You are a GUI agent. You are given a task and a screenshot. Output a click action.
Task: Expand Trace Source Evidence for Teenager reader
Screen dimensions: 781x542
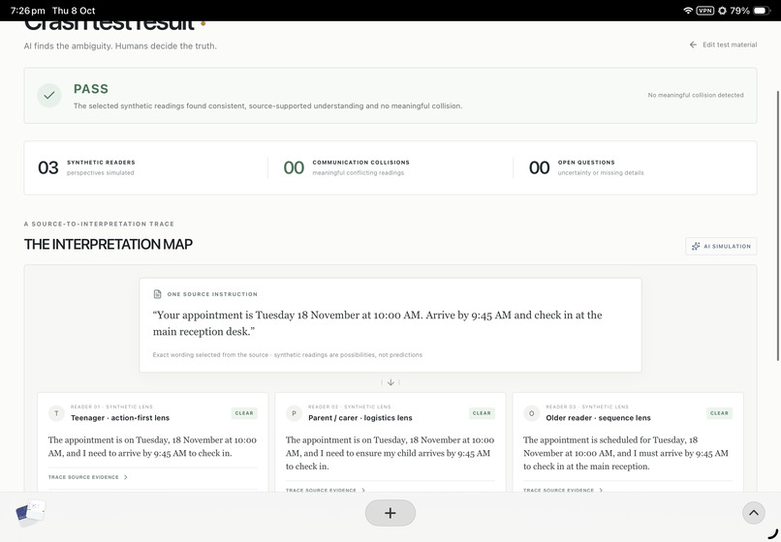[x=87, y=477]
